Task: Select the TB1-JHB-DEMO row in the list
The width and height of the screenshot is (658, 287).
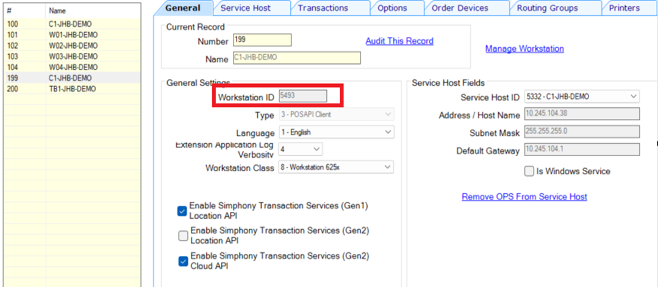Action: pyautogui.click(x=71, y=89)
